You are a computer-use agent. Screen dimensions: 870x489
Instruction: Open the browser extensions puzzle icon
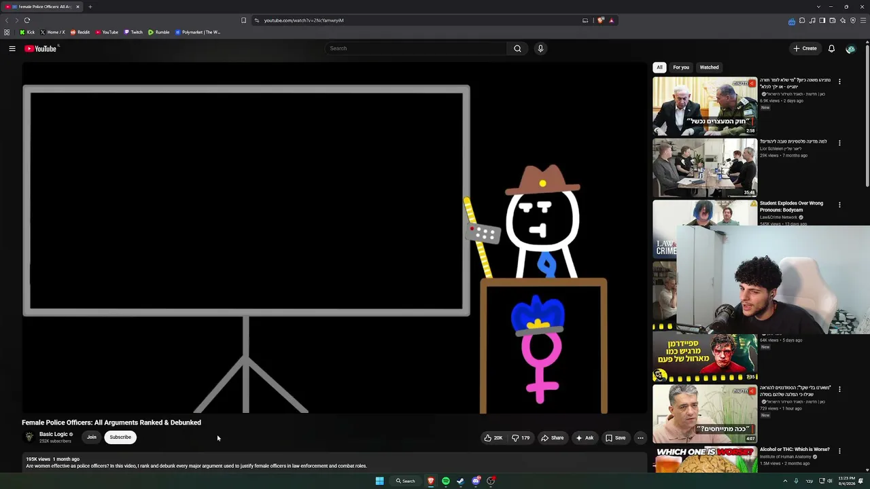(x=802, y=20)
